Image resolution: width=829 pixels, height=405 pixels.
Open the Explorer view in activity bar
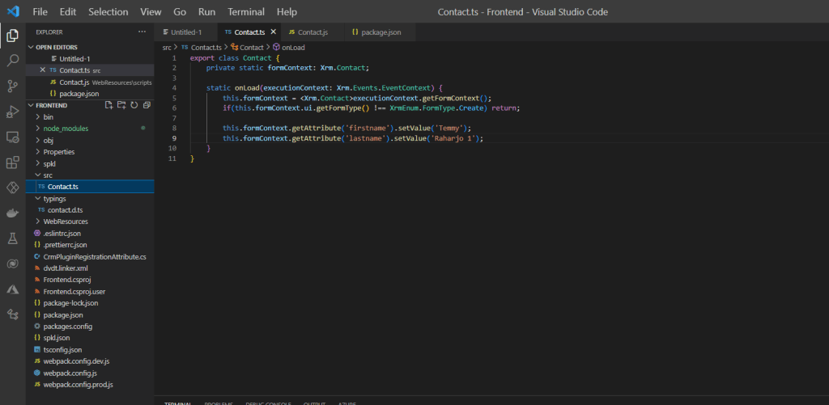coord(13,36)
